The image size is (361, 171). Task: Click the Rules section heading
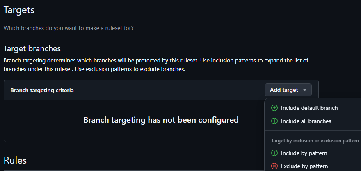[x=15, y=160]
